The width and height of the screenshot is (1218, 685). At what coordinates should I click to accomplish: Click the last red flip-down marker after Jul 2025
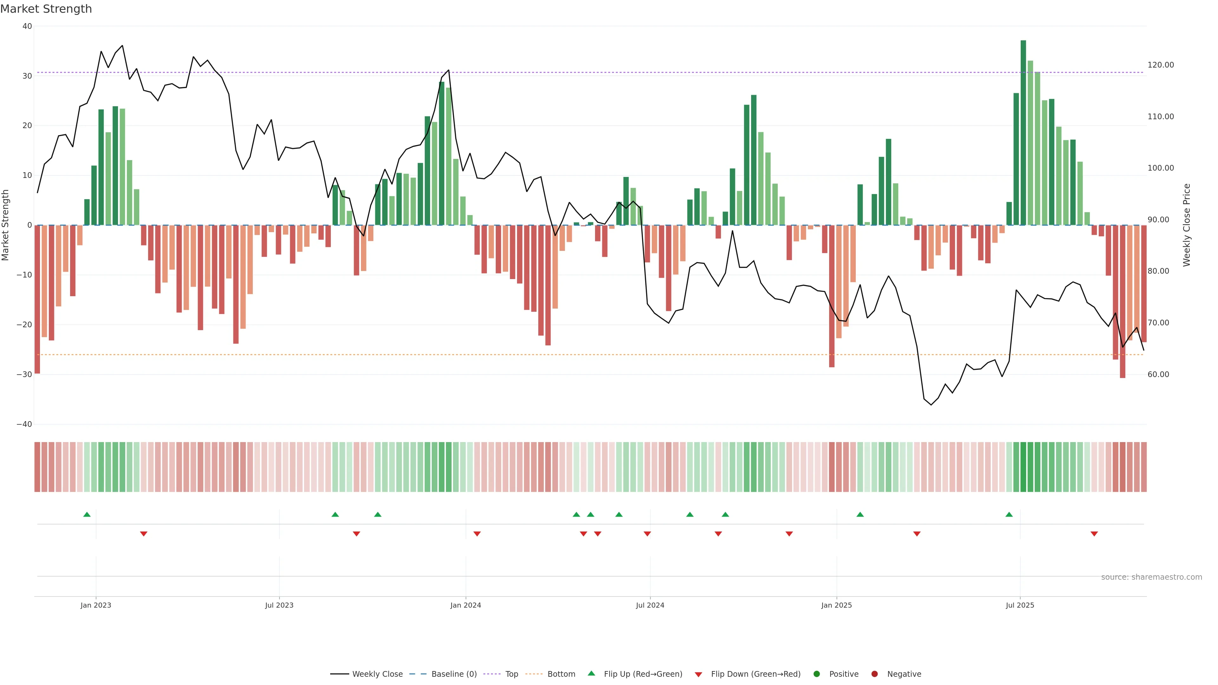(x=1094, y=534)
